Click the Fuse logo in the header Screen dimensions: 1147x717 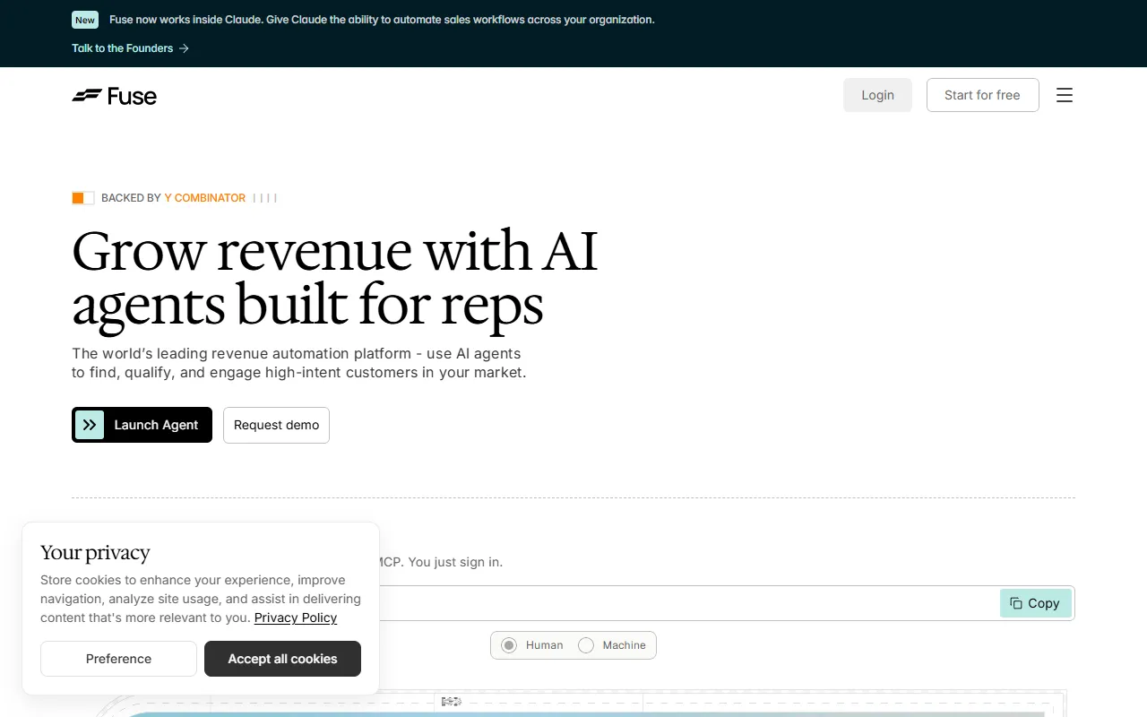pos(115,96)
